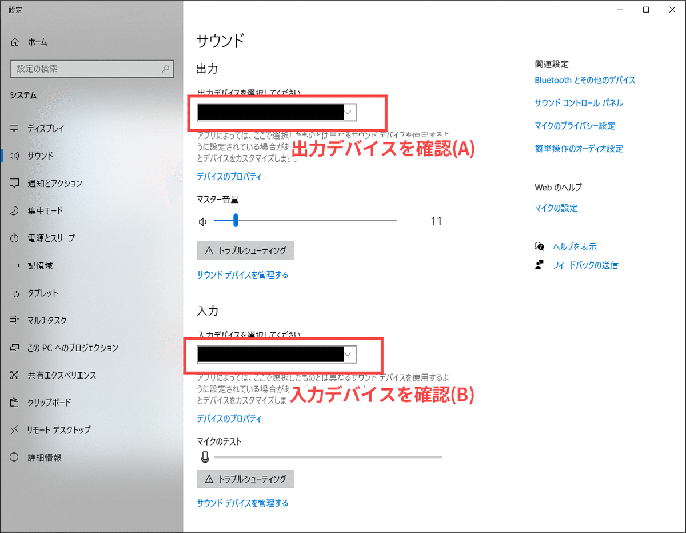Viewport: 686px width, 533px height.
Task: Click the Sound speaker sidebar icon
Action: (x=15, y=156)
